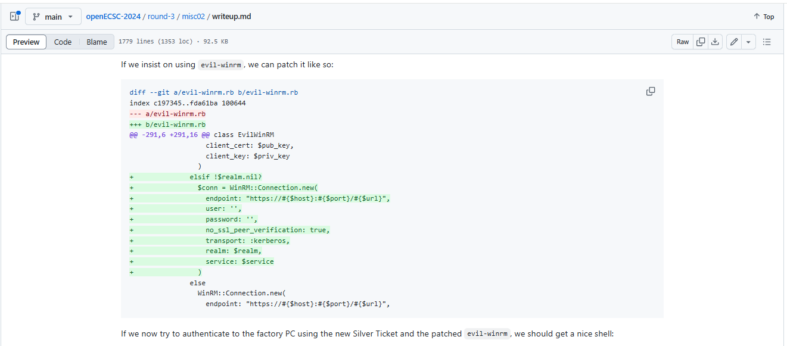
Task: Open the main branch dropdown
Action: coord(53,17)
